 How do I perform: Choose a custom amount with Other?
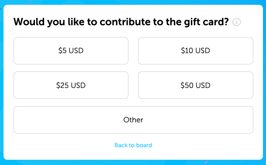click(133, 120)
